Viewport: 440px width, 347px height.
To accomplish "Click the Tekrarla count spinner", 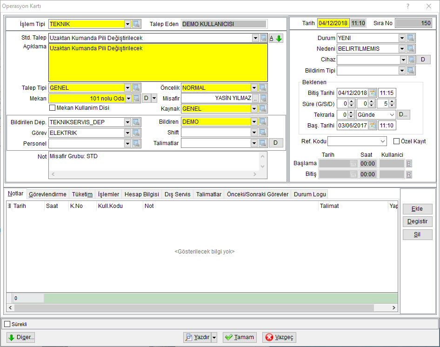I will (351, 114).
